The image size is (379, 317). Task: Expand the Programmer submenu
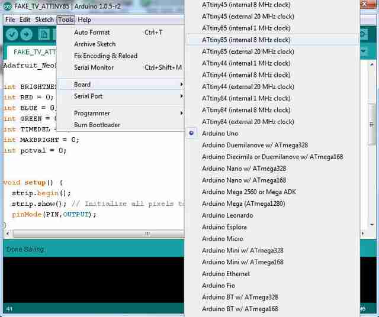pos(121,113)
